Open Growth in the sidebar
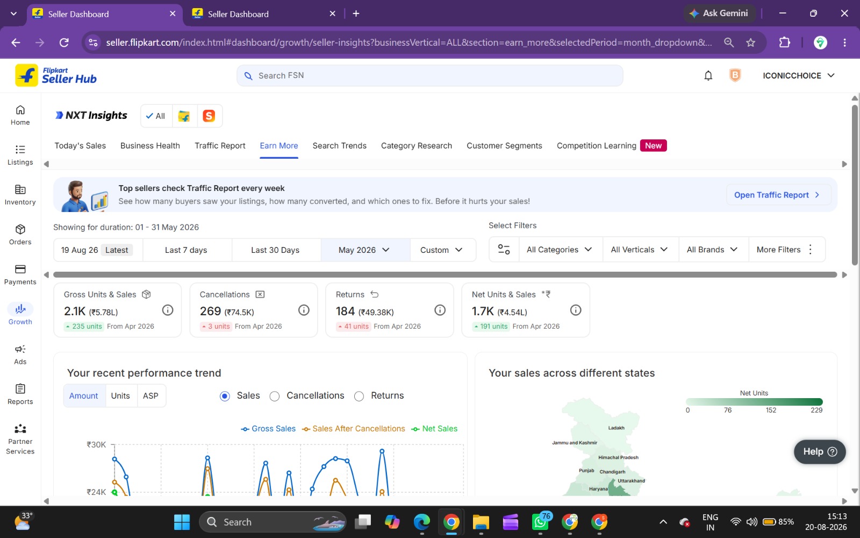The image size is (860, 538). click(20, 314)
